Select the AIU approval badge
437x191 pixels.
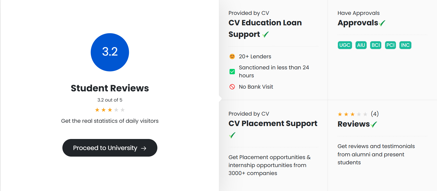click(x=361, y=45)
